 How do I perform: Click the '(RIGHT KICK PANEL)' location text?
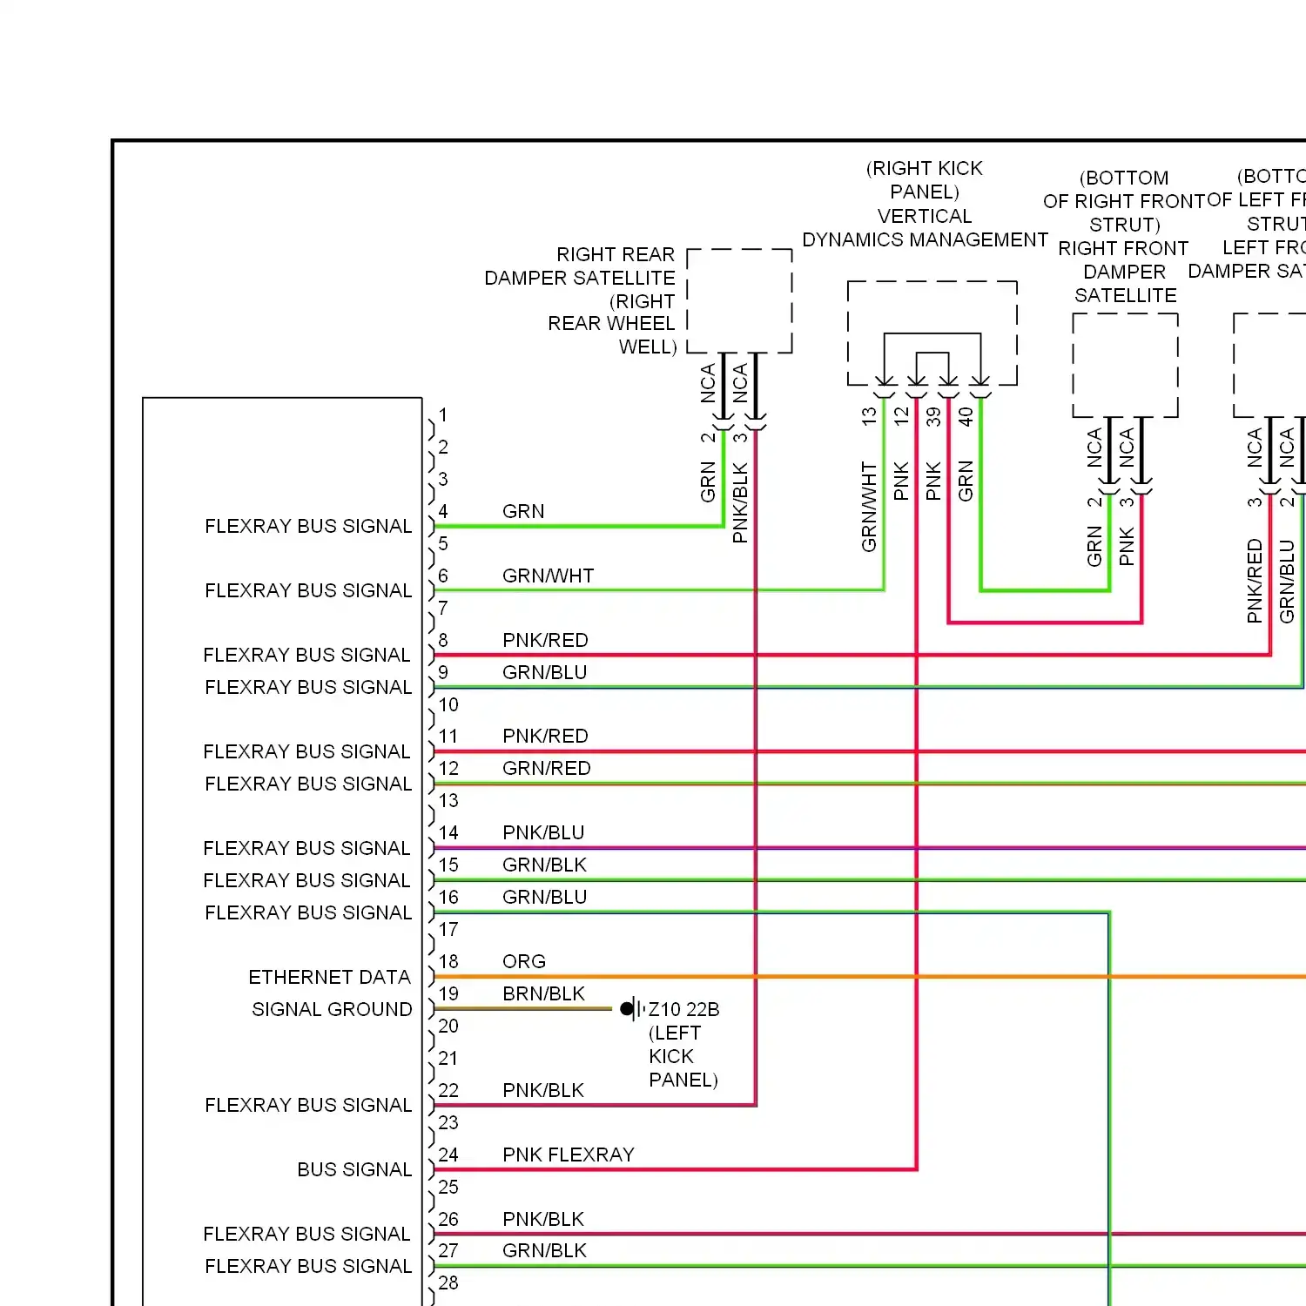point(925,179)
